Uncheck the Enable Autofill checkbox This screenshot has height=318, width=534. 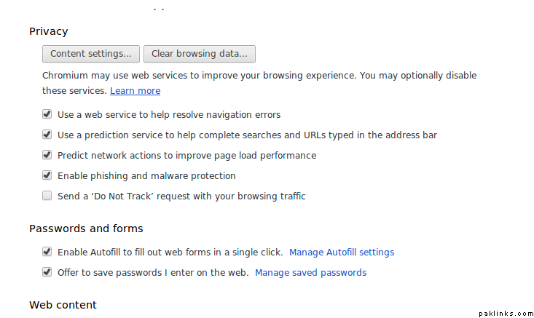(x=47, y=252)
